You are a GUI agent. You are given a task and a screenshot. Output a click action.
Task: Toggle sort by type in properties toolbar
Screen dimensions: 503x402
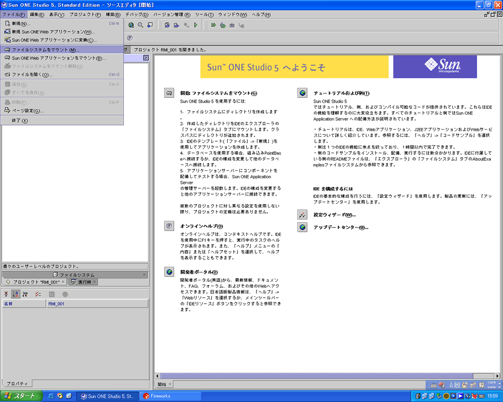[25, 294]
